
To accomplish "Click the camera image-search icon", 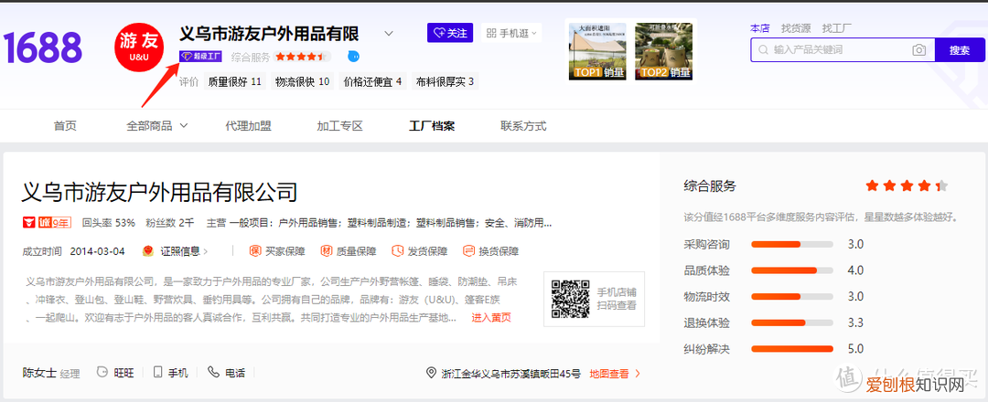I will (919, 49).
